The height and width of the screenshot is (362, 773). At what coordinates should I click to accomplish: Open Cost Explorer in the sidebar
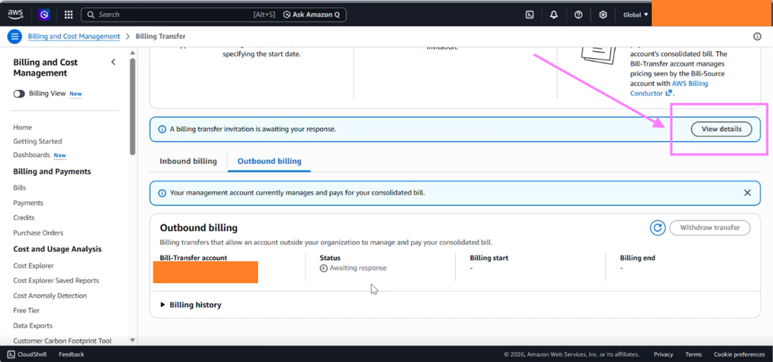[33, 266]
